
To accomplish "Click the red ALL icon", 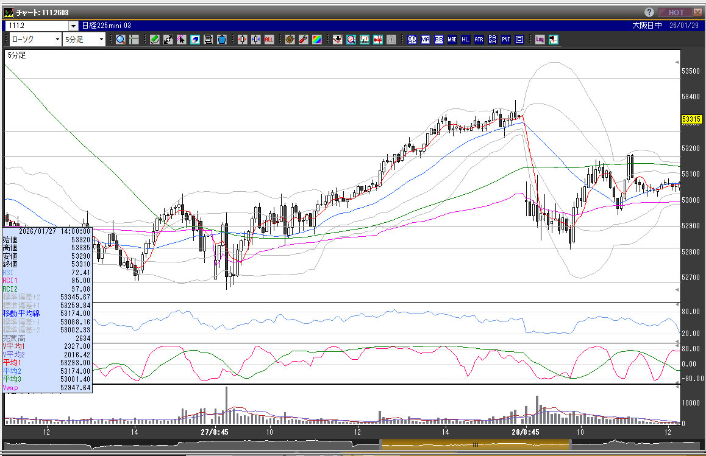I will [269, 40].
